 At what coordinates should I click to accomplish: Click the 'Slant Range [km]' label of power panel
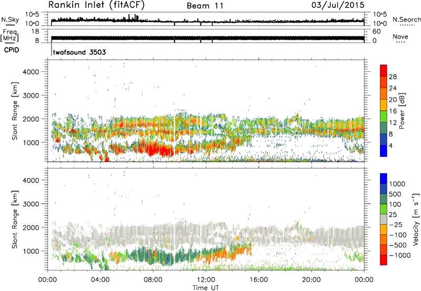coord(15,111)
